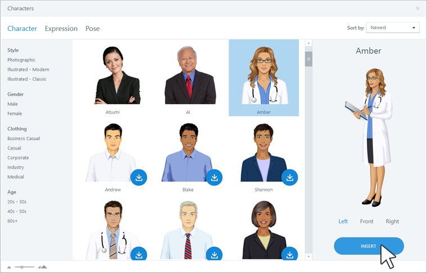This screenshot has height=273, width=427.
Task: Select the Left view option
Action: 343,221
